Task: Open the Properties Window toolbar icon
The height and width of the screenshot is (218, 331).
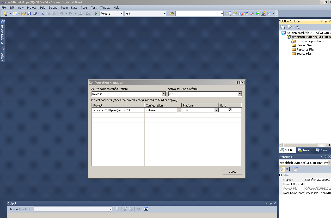Action: click(235, 14)
